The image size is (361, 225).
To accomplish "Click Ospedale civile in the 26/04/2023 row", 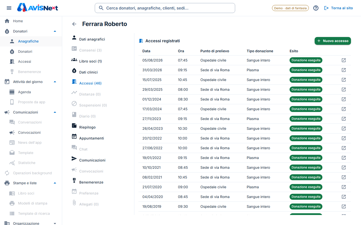I will (213, 128).
